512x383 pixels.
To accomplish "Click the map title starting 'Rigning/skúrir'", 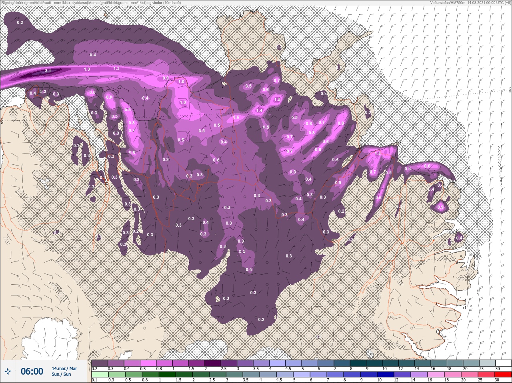I will [90, 3].
